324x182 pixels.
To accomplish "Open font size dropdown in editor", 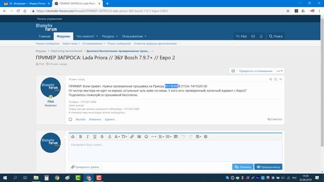I will pos(124,136).
